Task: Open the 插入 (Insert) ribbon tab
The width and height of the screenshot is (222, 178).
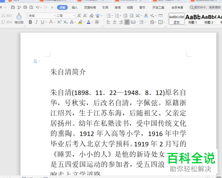Action: point(75,8)
